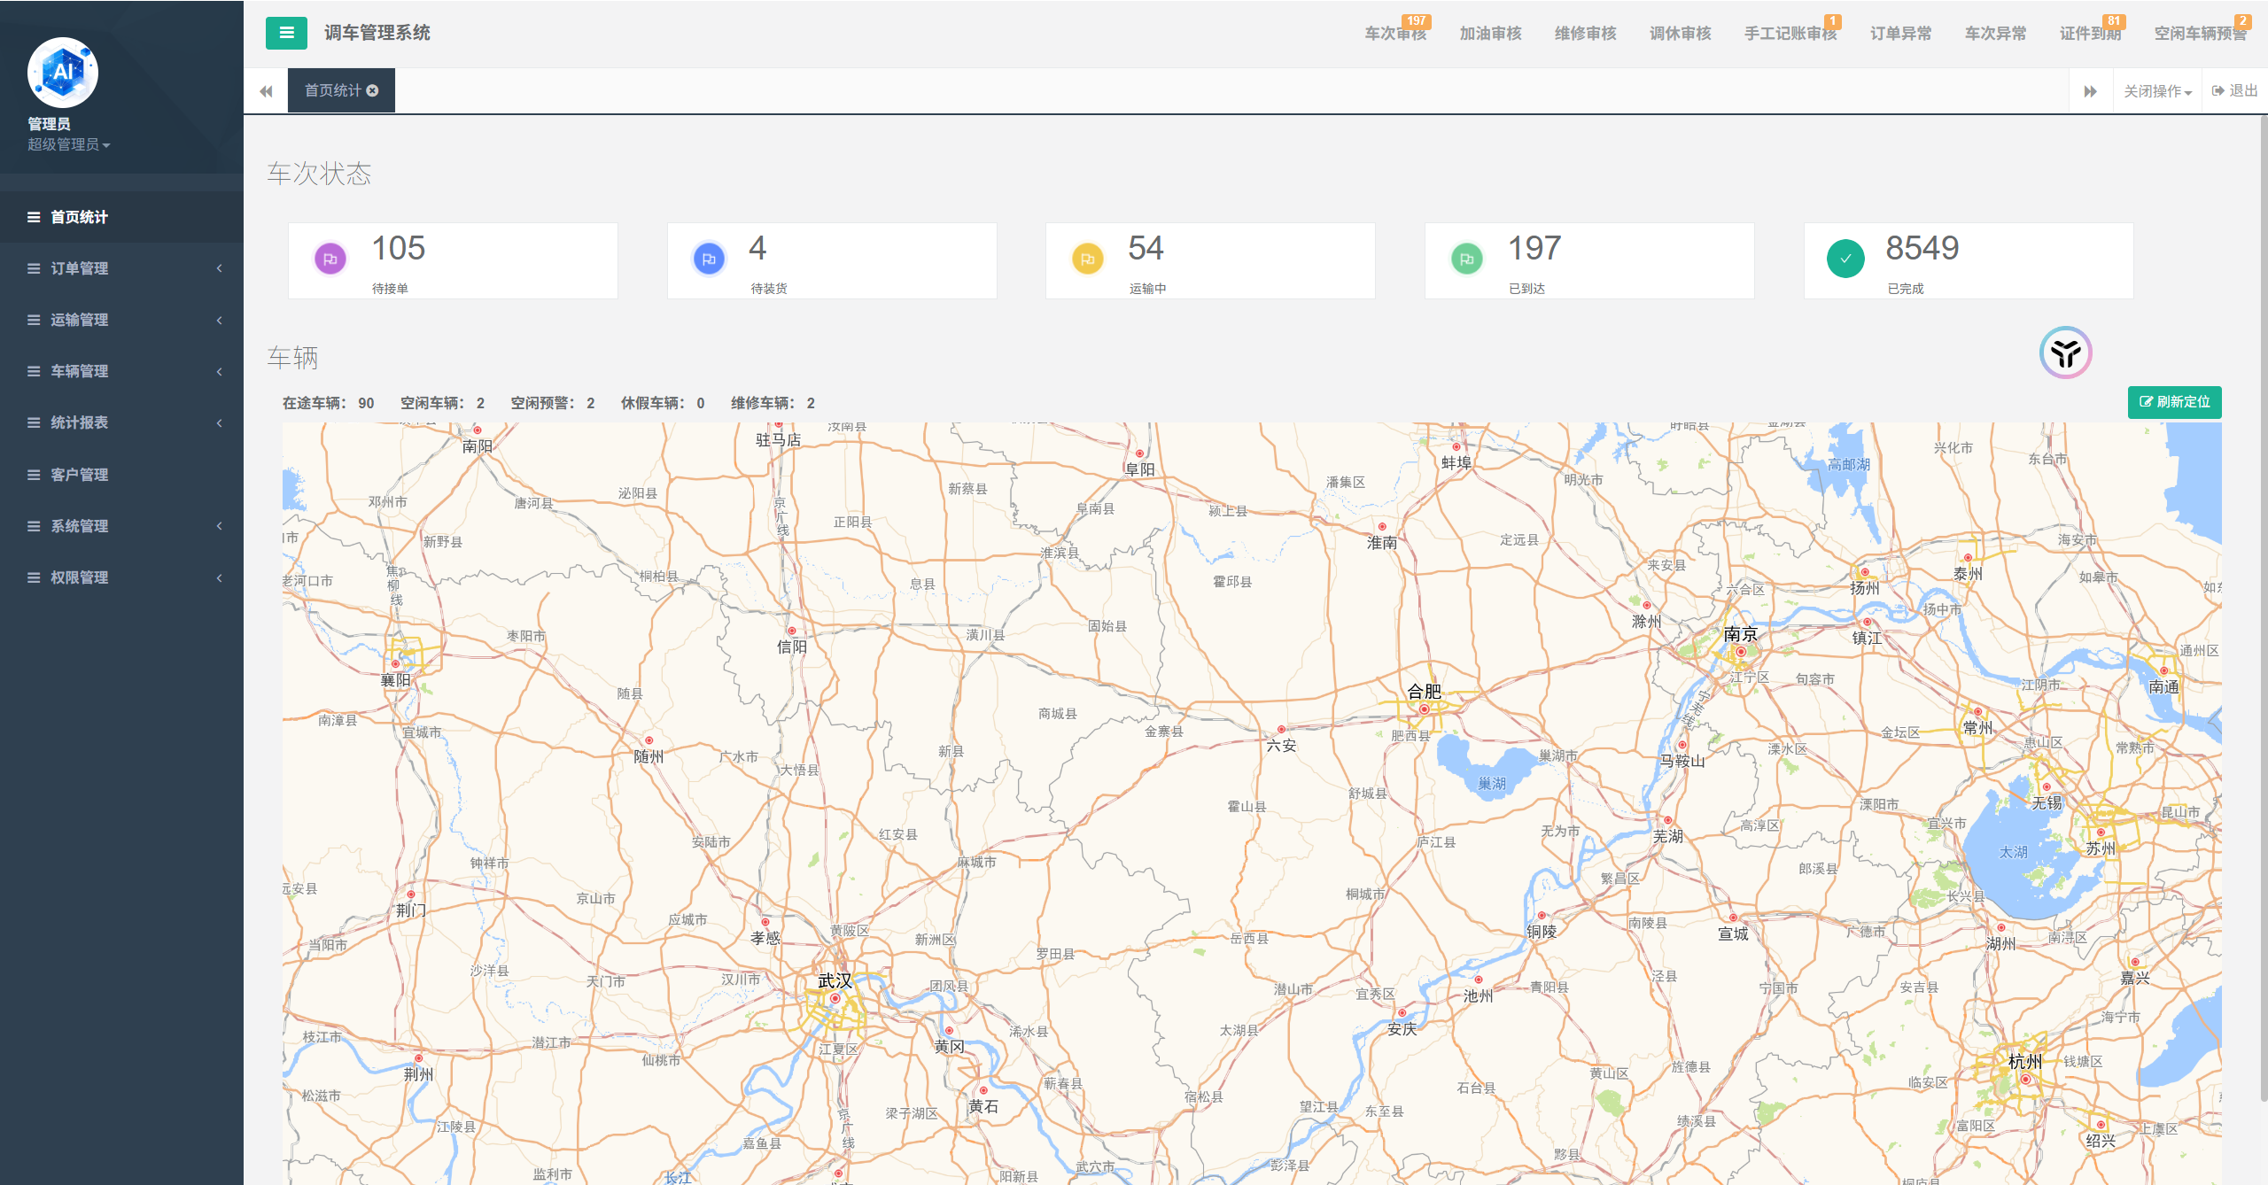The width and height of the screenshot is (2268, 1185).
Task: Click the yellow 运输中 flag icon
Action: pos(1088,259)
